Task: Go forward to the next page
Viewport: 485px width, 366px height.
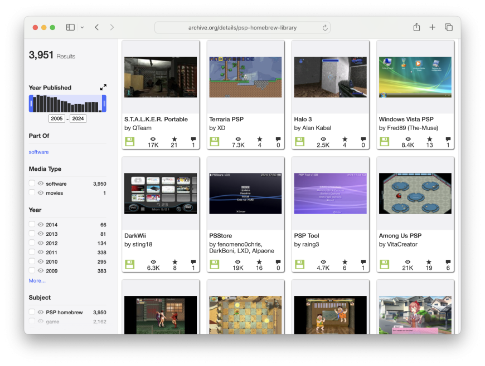Action: [x=112, y=27]
